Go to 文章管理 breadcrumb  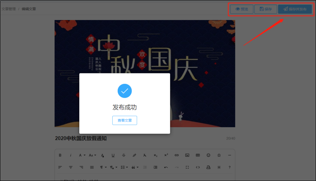coord(9,9)
